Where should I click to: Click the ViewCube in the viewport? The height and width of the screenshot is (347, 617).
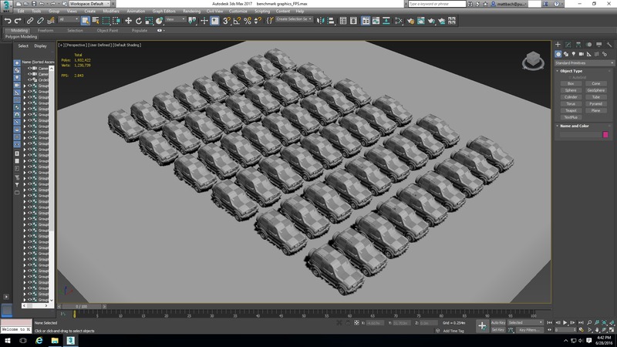[x=531, y=60]
